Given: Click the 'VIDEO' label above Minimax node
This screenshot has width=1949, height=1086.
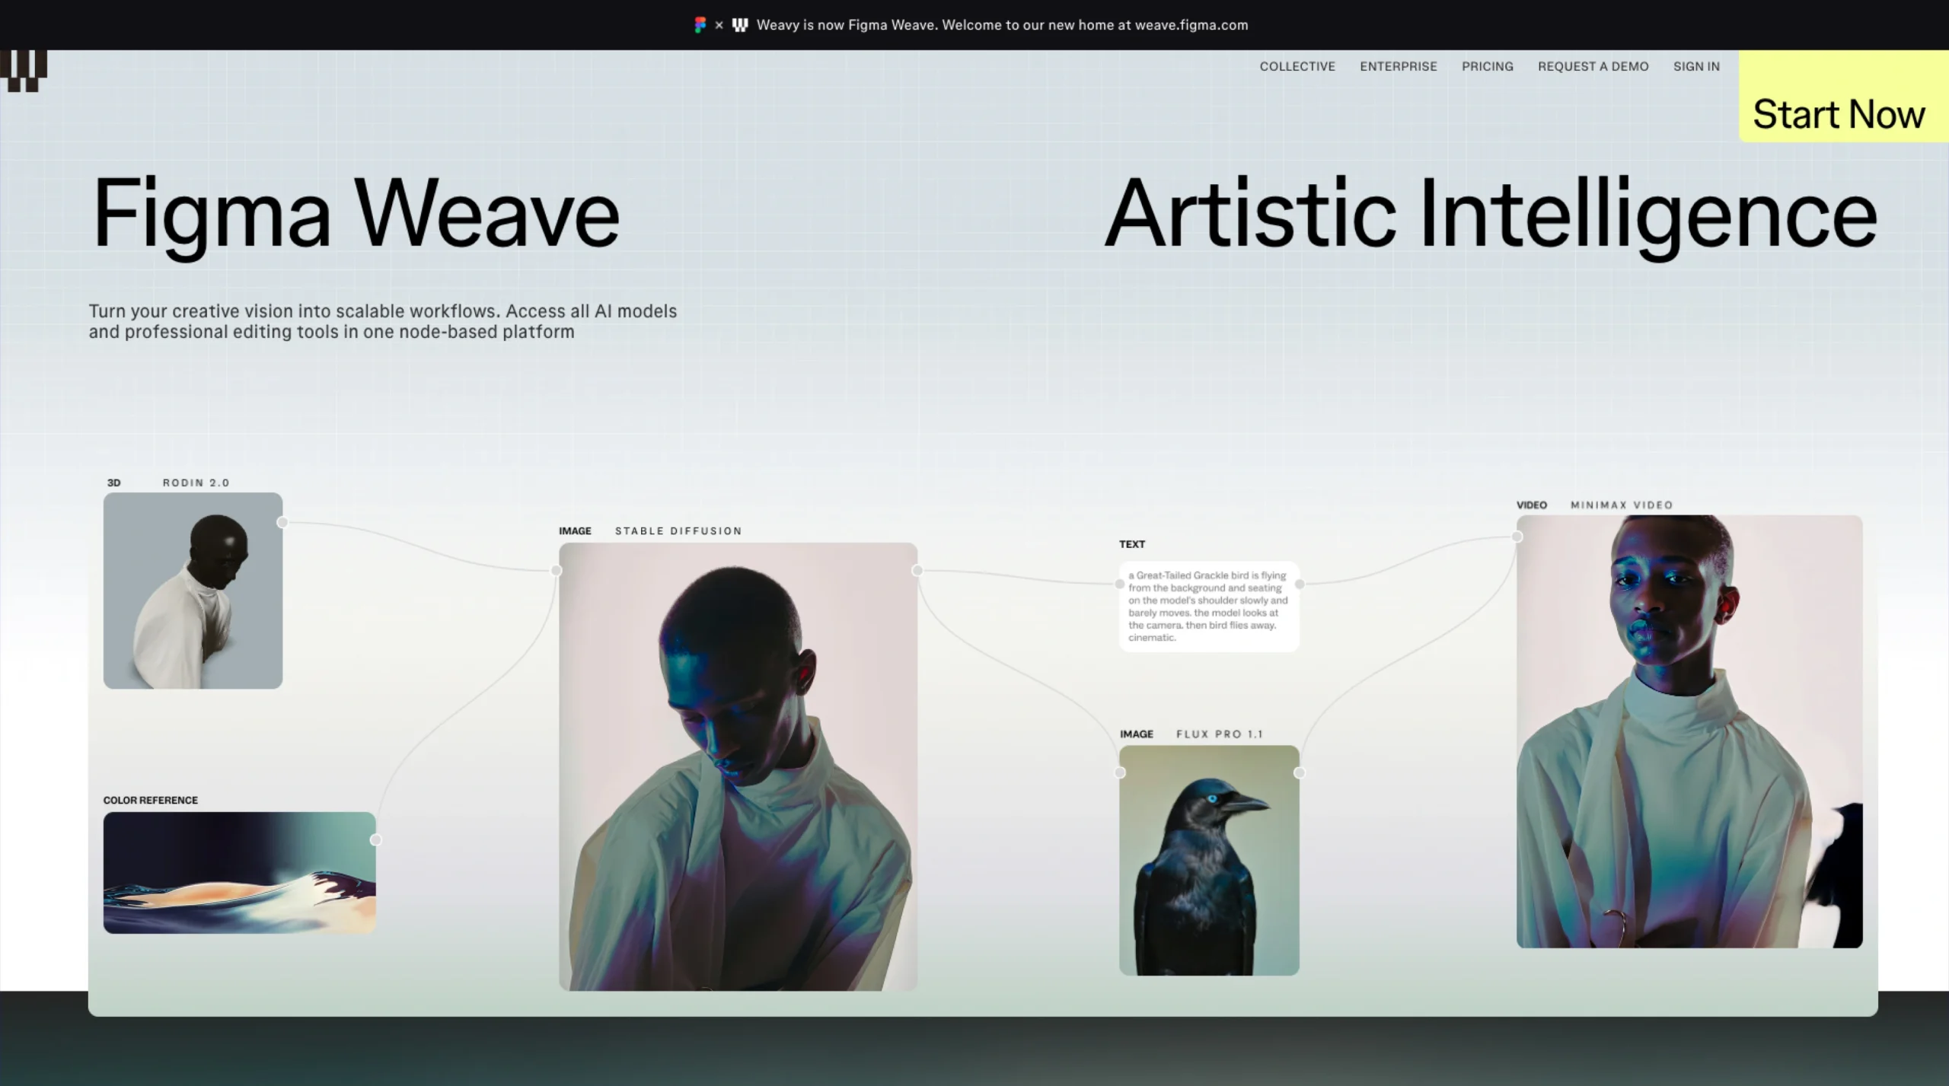Looking at the screenshot, I should [1532, 505].
